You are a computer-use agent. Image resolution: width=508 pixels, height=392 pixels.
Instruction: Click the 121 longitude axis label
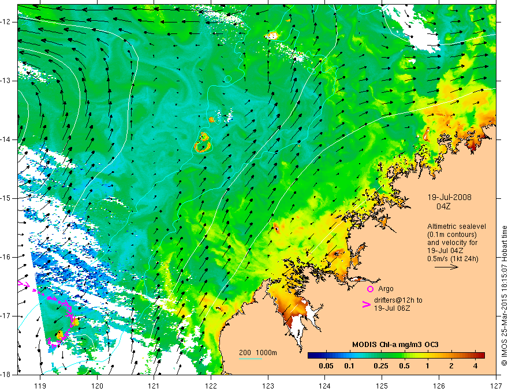click(x=154, y=386)
